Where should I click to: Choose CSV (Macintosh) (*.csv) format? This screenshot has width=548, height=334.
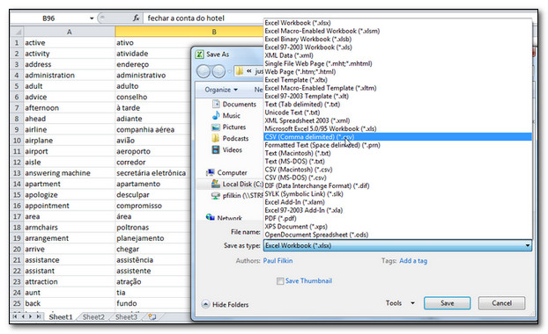[x=397, y=170]
